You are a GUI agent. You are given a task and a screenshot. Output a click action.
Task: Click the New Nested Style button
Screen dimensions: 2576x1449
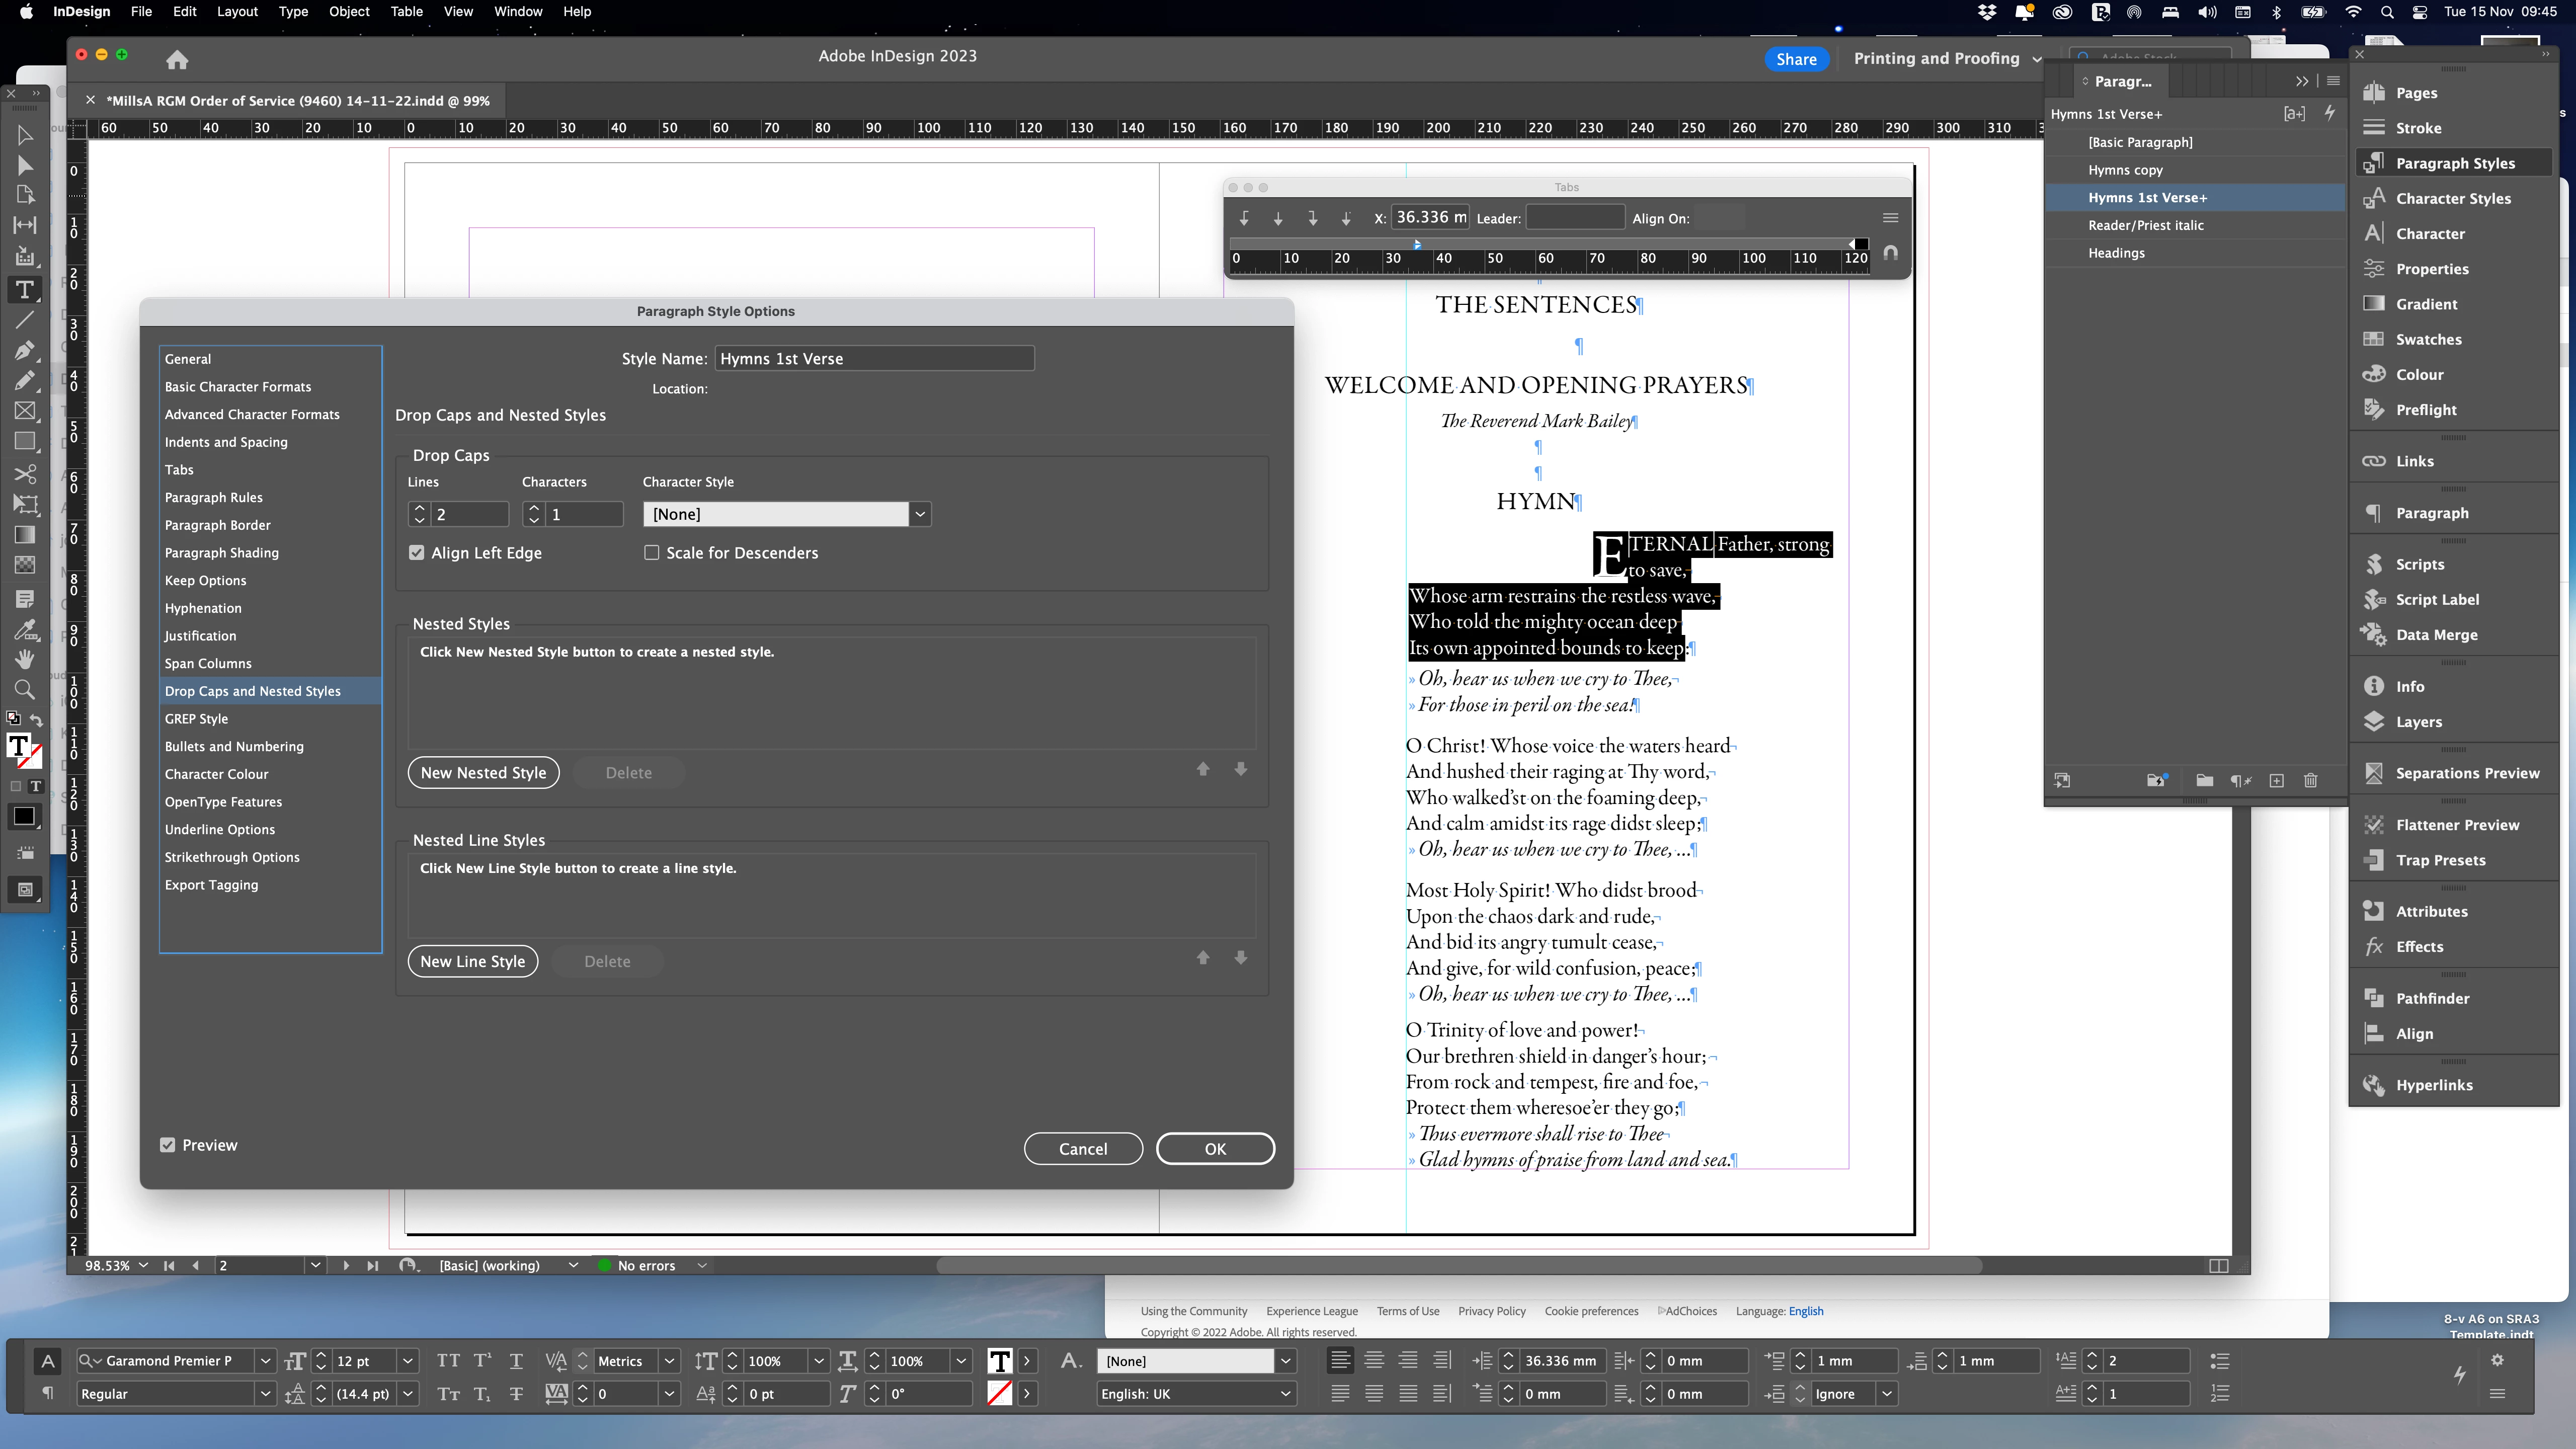click(483, 773)
